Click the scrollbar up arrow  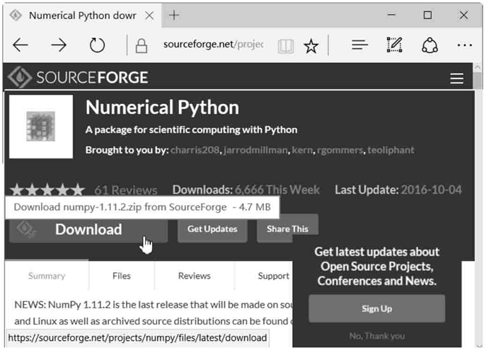(478, 67)
